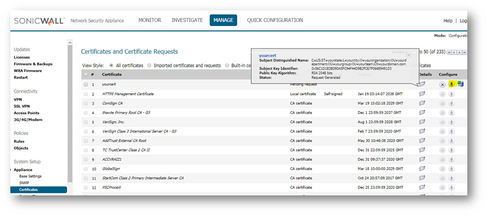
Task: Click the export icon beside yourcert's upload
Action: (x=460, y=84)
